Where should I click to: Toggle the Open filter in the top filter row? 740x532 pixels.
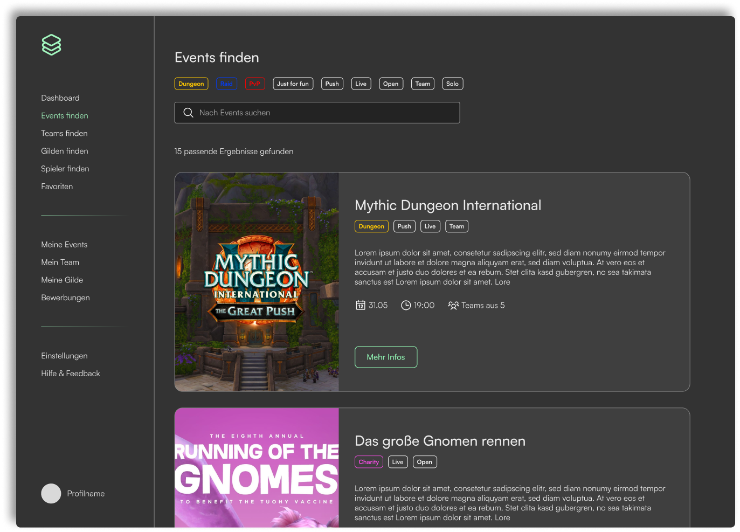coord(391,84)
